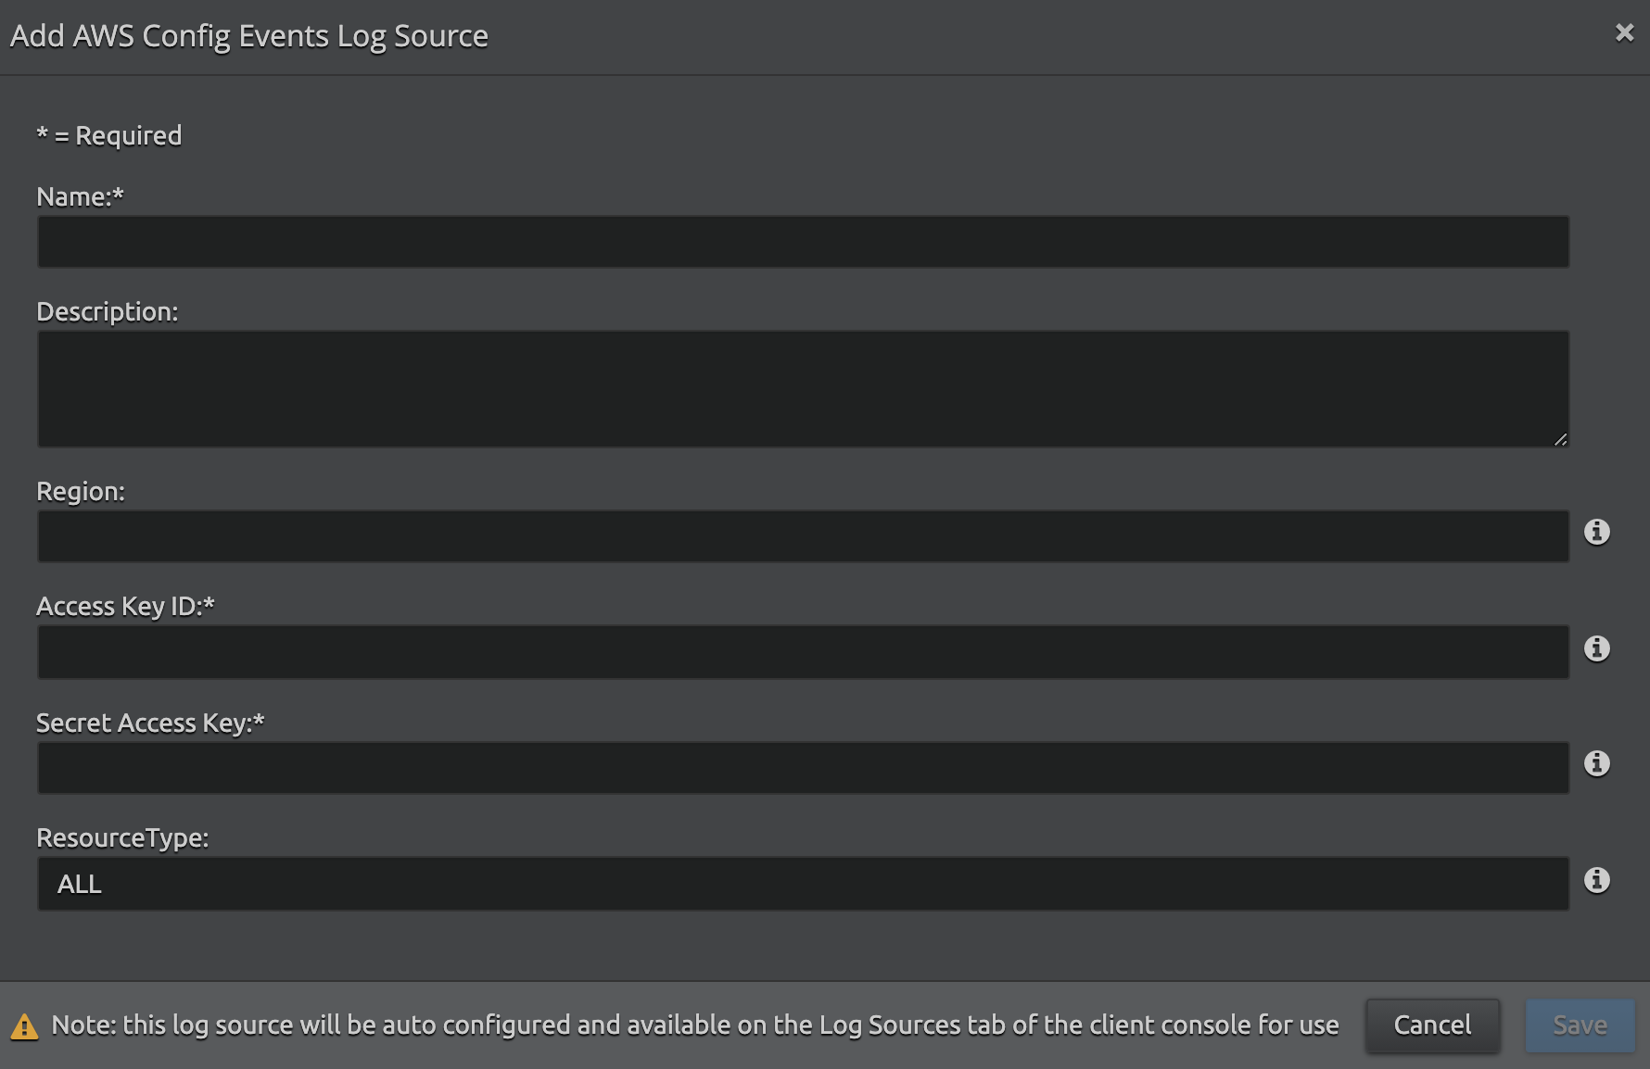
Task: Click the warning triangle icon beside the note
Action: click(24, 1026)
